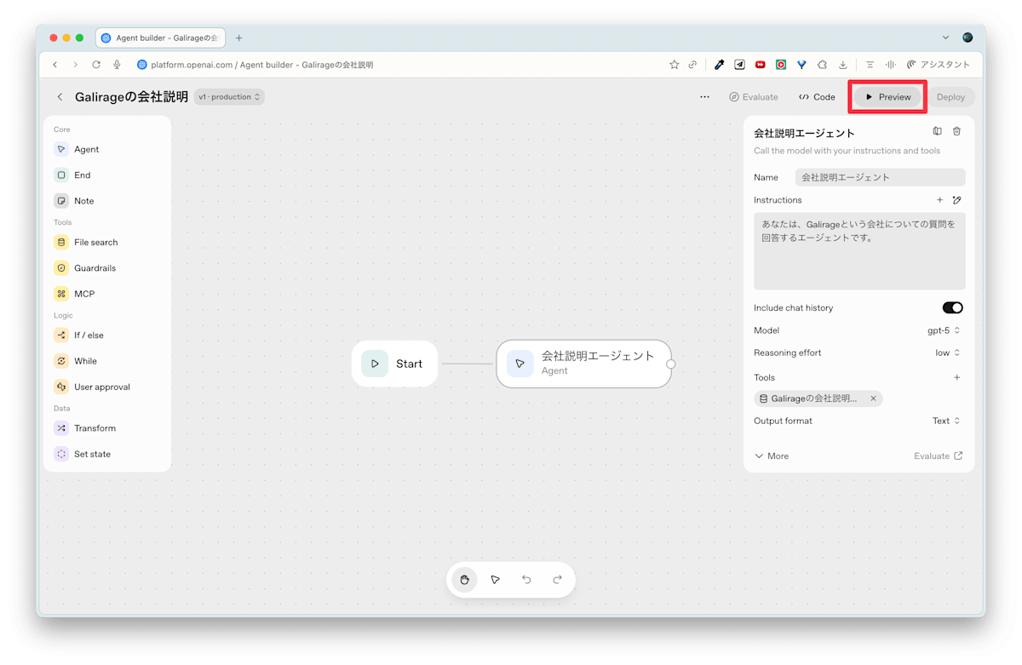This screenshot has height=665, width=1022.
Task: Select the 会社説明エージェント node on canvas
Action: pos(583,364)
